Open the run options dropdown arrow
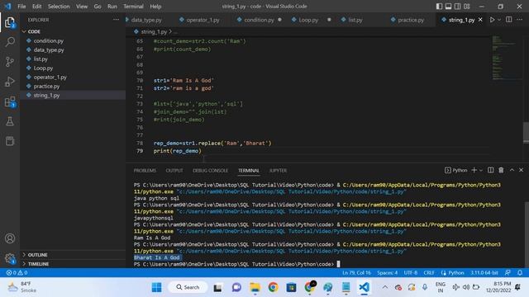This screenshot has height=297, width=529. [x=499, y=20]
